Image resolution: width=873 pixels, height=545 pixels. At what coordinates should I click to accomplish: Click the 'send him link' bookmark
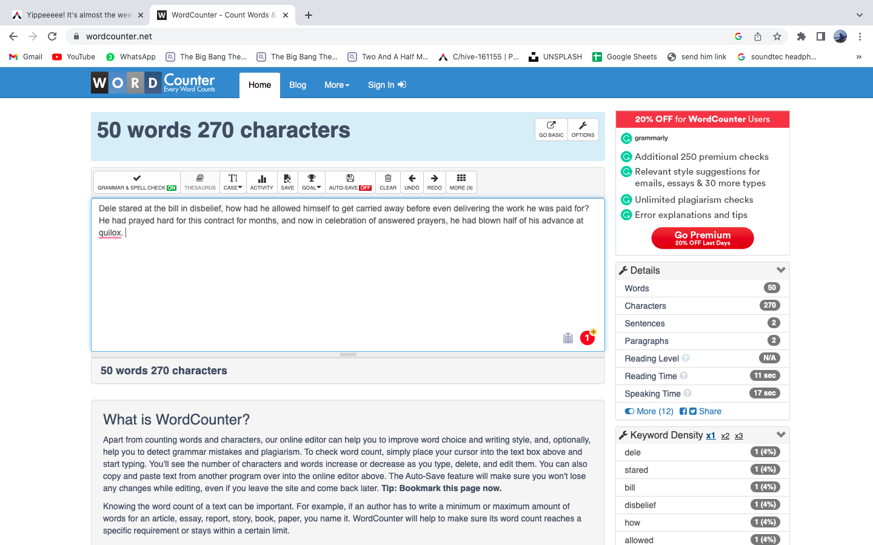[697, 57]
